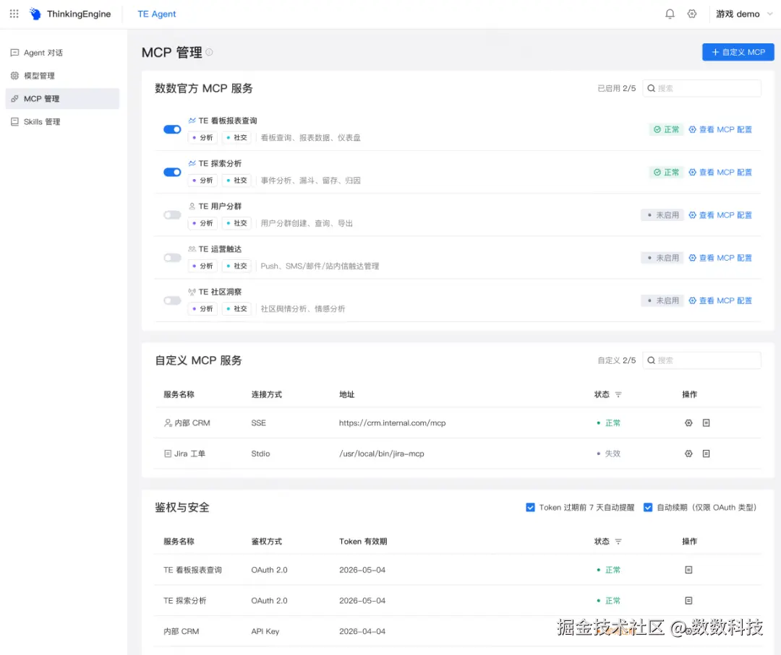The height and width of the screenshot is (655, 781).
Task: Open Agent 对话 in sidebar
Action: (62, 53)
